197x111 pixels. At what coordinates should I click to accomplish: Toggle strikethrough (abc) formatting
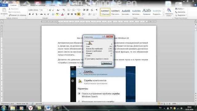coord(42,14)
